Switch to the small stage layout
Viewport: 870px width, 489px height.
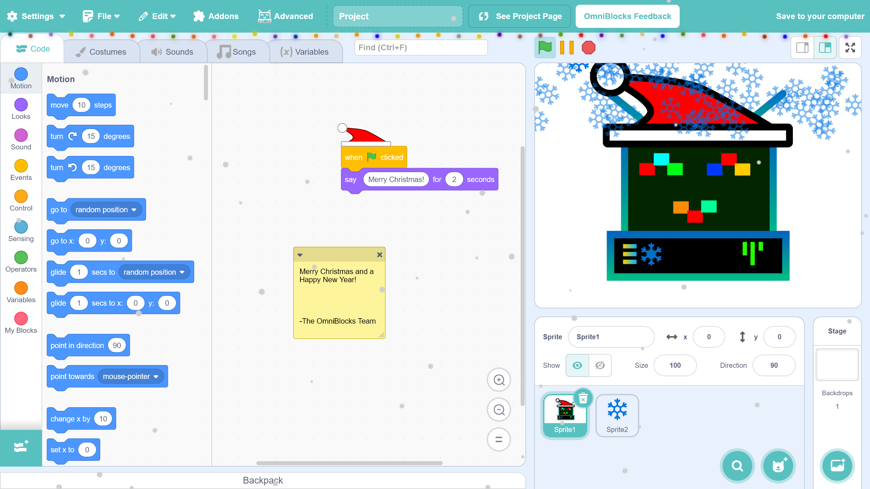coord(802,48)
